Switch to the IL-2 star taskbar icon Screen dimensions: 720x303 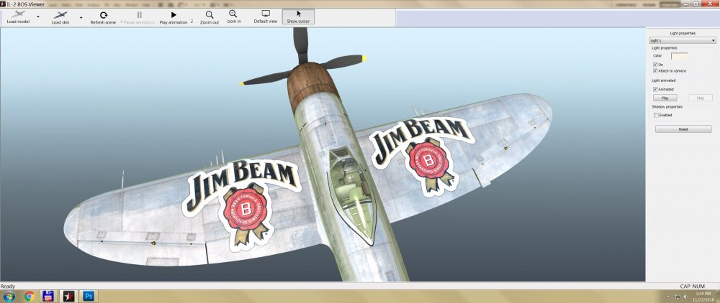68,296
